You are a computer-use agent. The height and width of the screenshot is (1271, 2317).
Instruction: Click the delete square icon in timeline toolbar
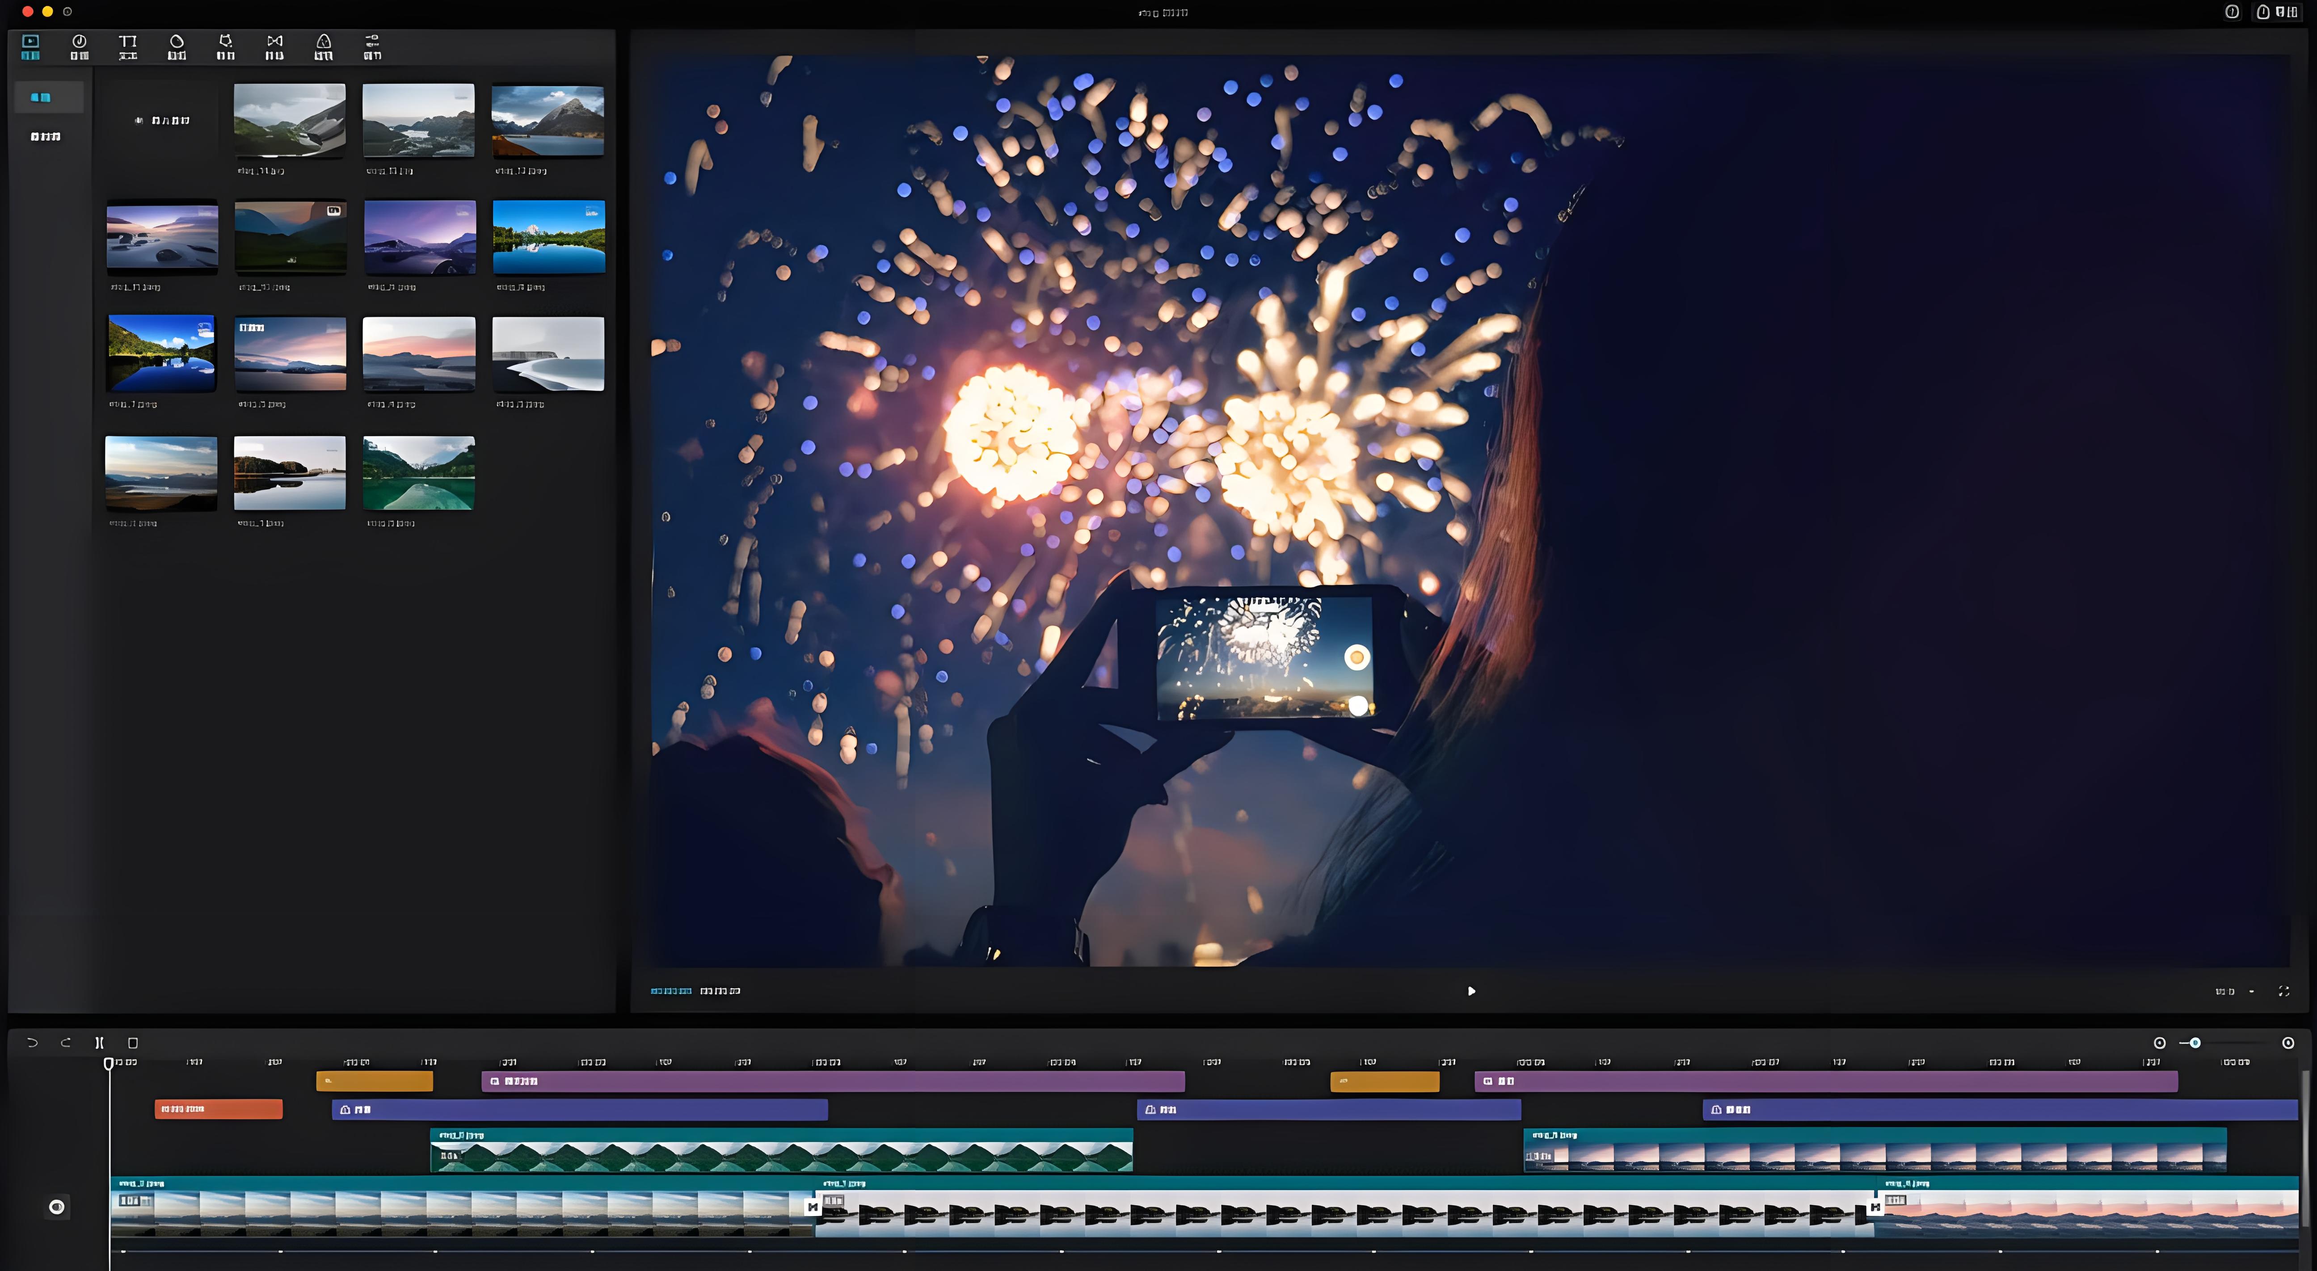tap(133, 1043)
